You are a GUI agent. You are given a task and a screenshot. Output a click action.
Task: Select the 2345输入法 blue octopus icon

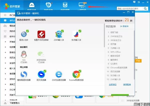59,34
